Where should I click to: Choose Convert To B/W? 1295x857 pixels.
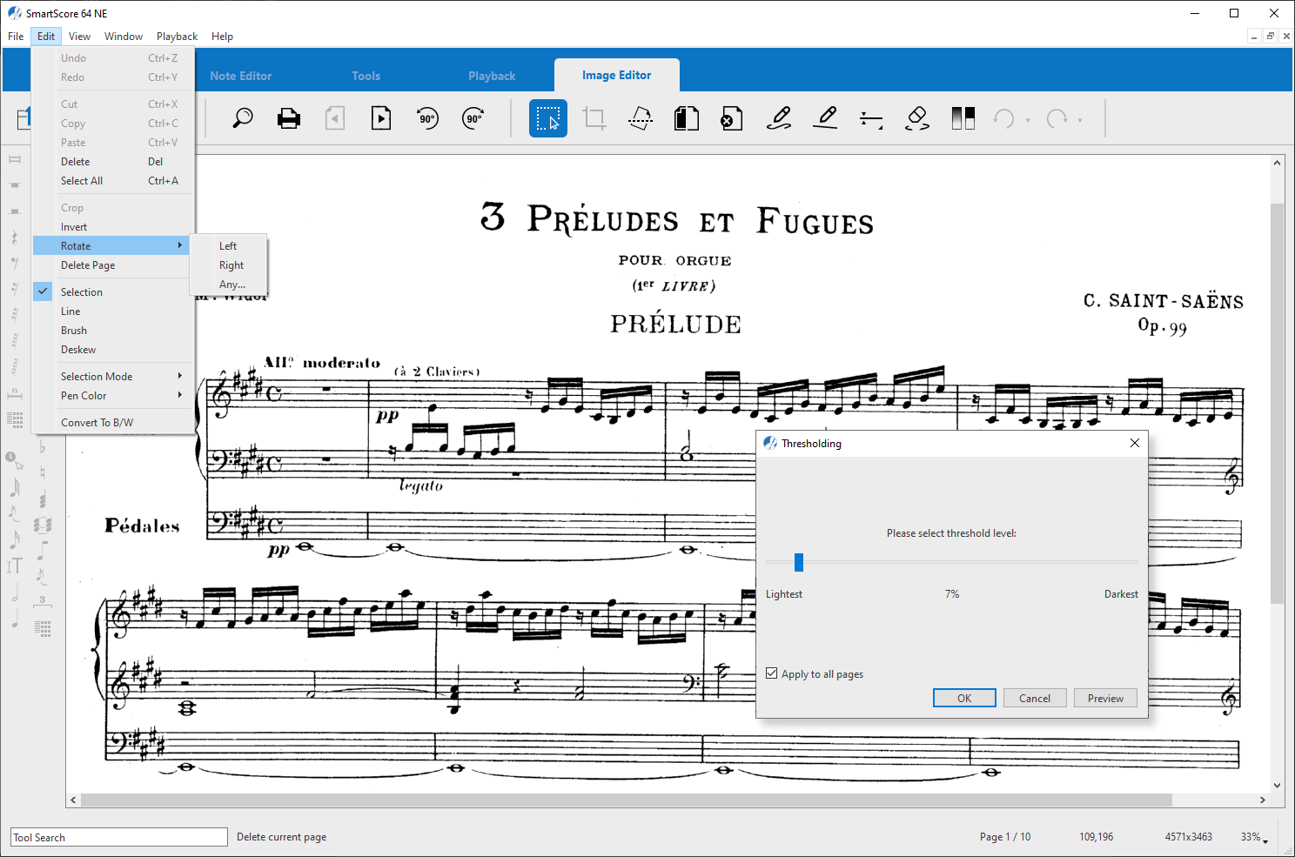(112, 423)
